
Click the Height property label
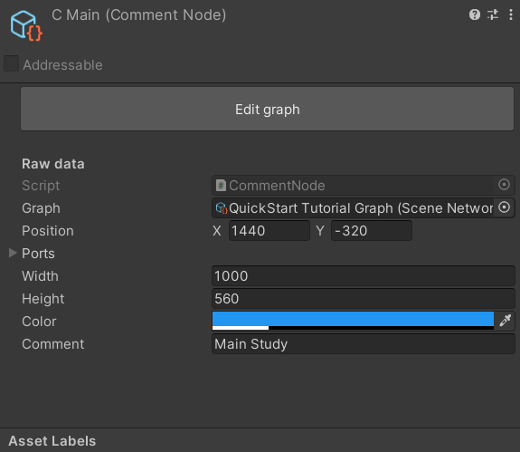tap(43, 299)
